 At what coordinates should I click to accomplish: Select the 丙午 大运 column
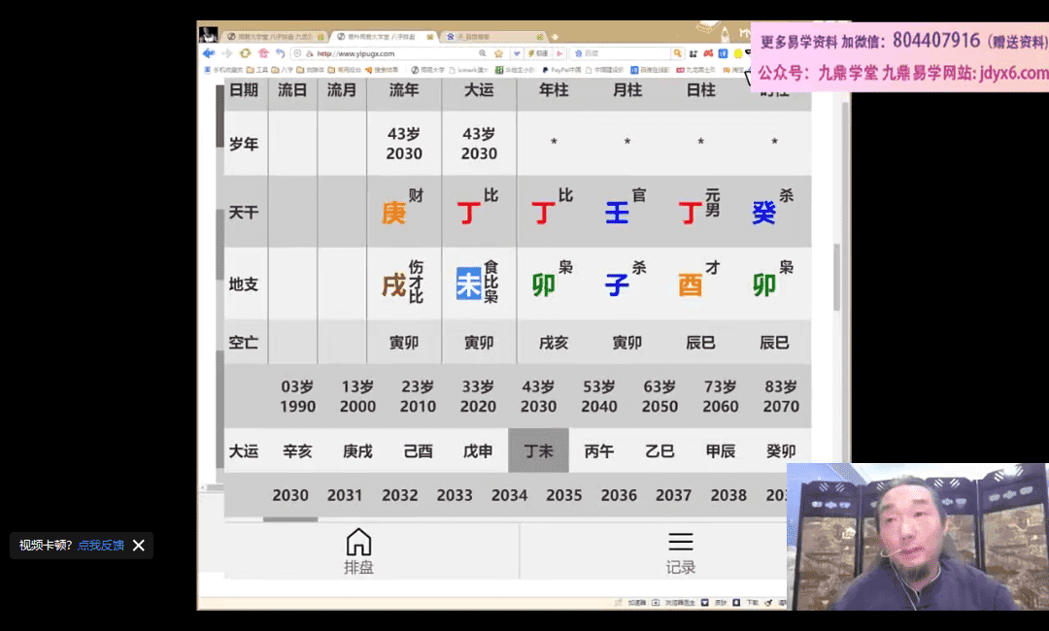pyautogui.click(x=598, y=451)
